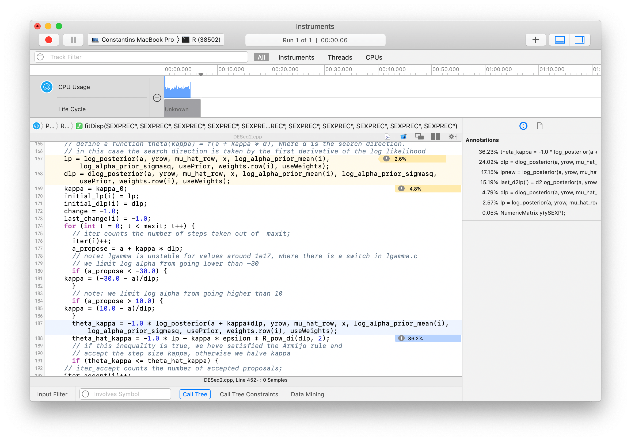Enable the side-by-side split view icon

click(x=435, y=136)
